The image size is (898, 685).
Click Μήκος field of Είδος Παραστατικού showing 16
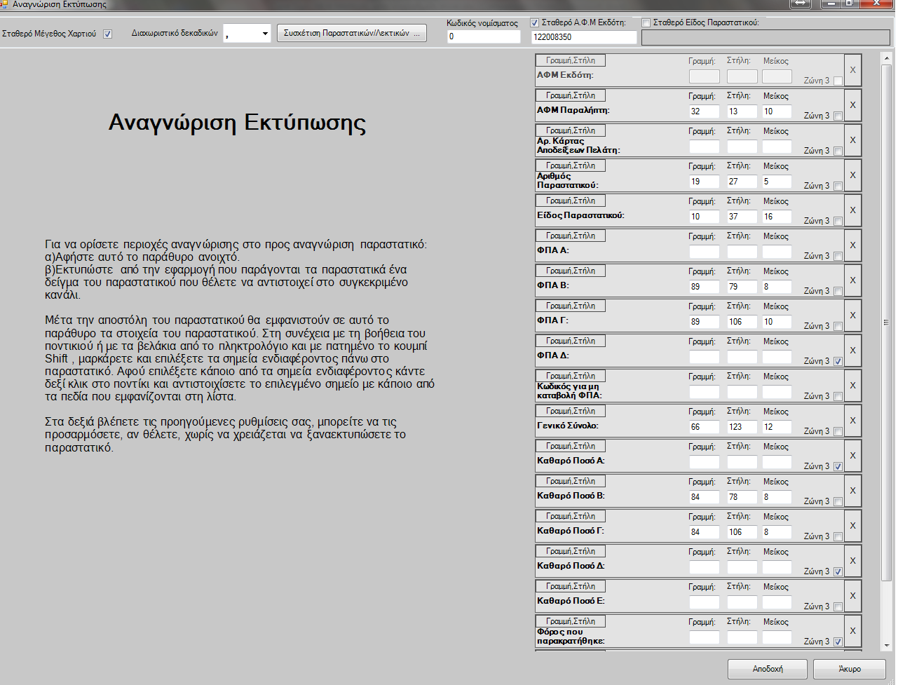[x=777, y=217]
